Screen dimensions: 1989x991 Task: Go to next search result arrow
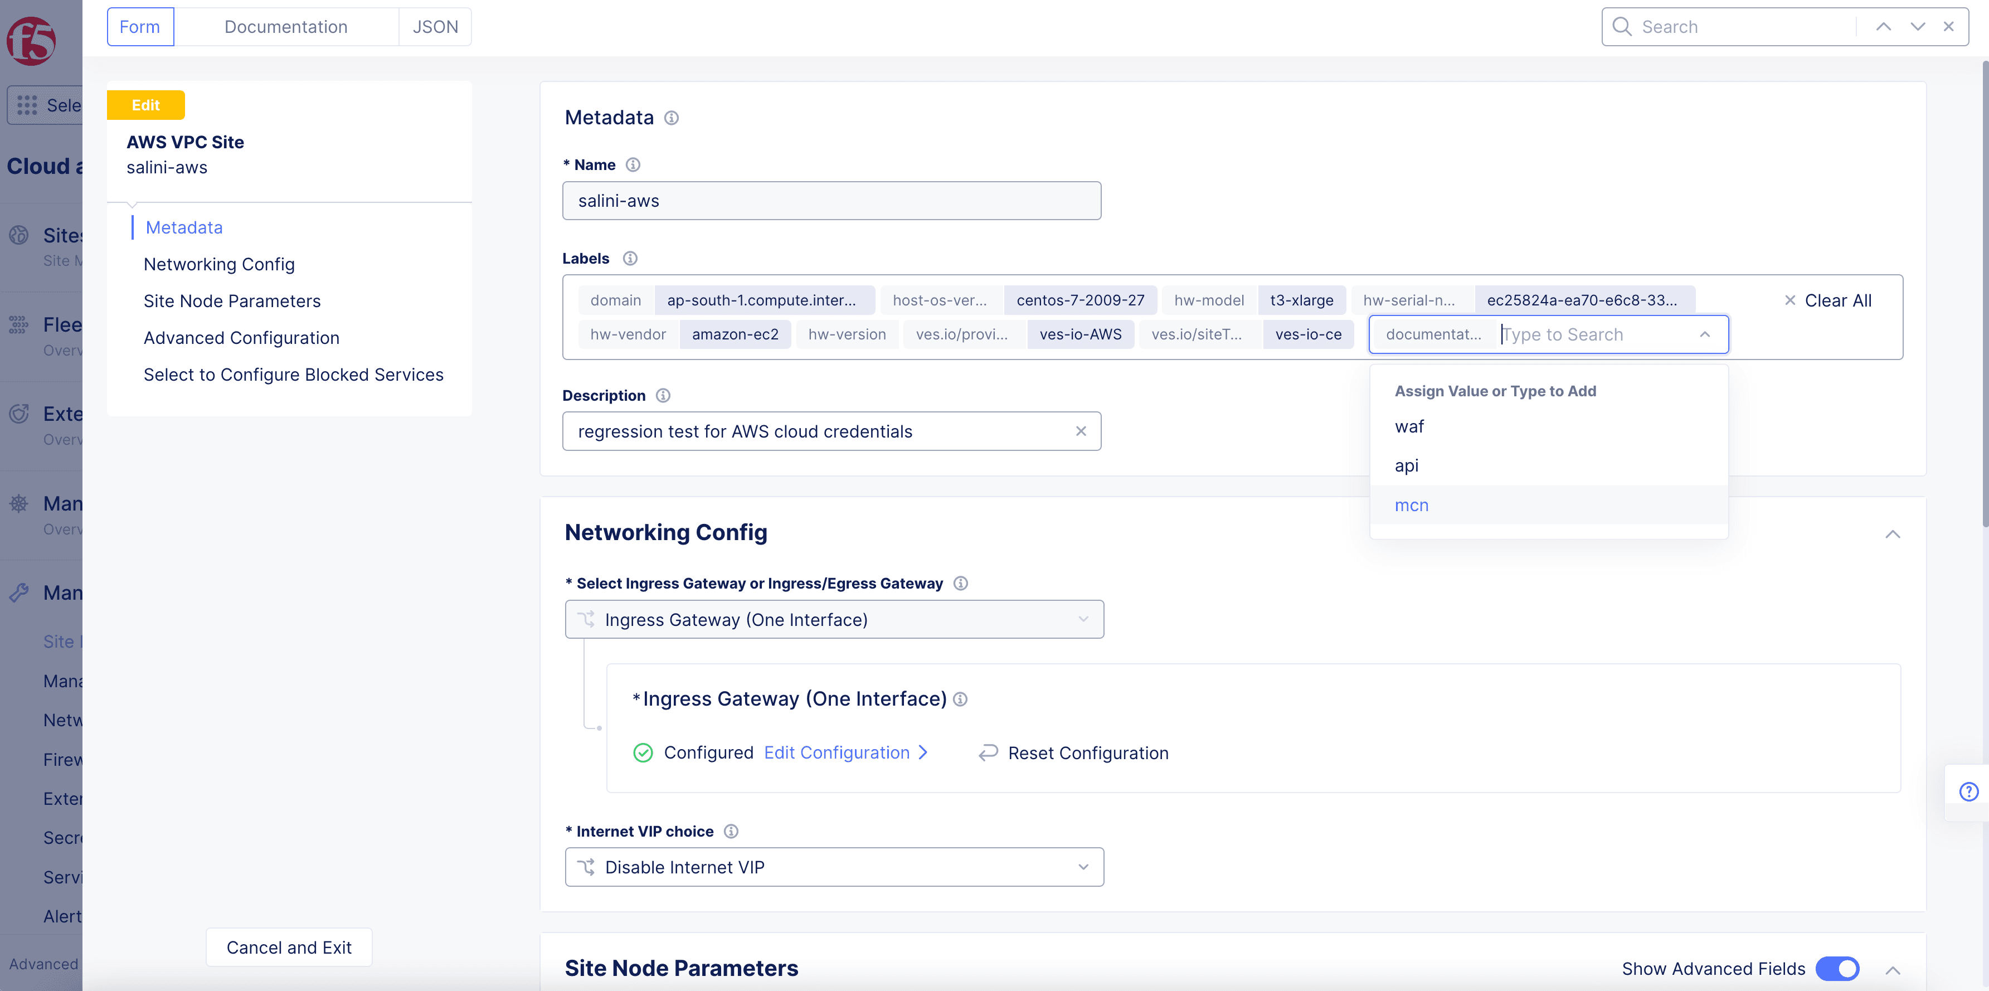tap(1918, 27)
